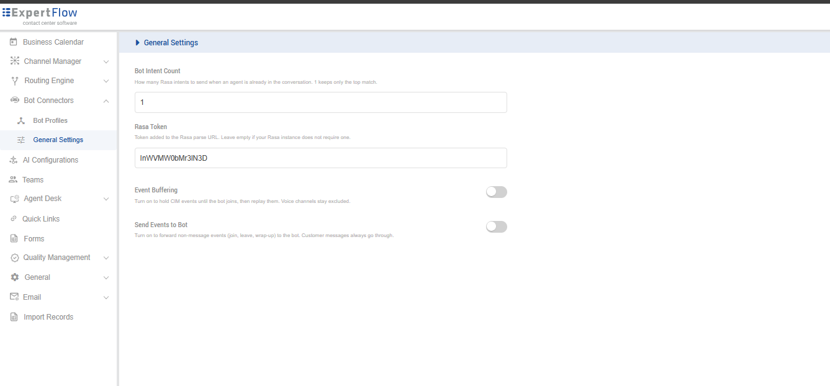Click the Business Calendar icon in sidebar
Viewport: 830px width, 386px height.
pyautogui.click(x=14, y=42)
